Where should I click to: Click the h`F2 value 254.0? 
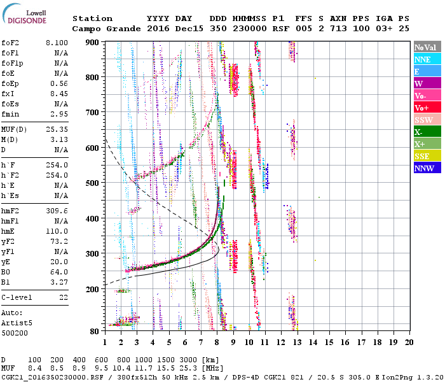[57, 175]
